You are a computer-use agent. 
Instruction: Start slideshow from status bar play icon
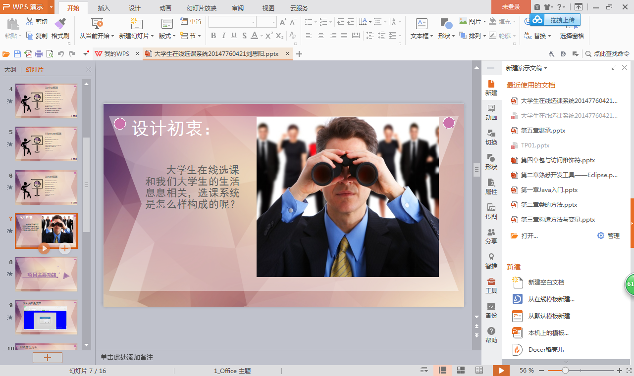[501, 370]
